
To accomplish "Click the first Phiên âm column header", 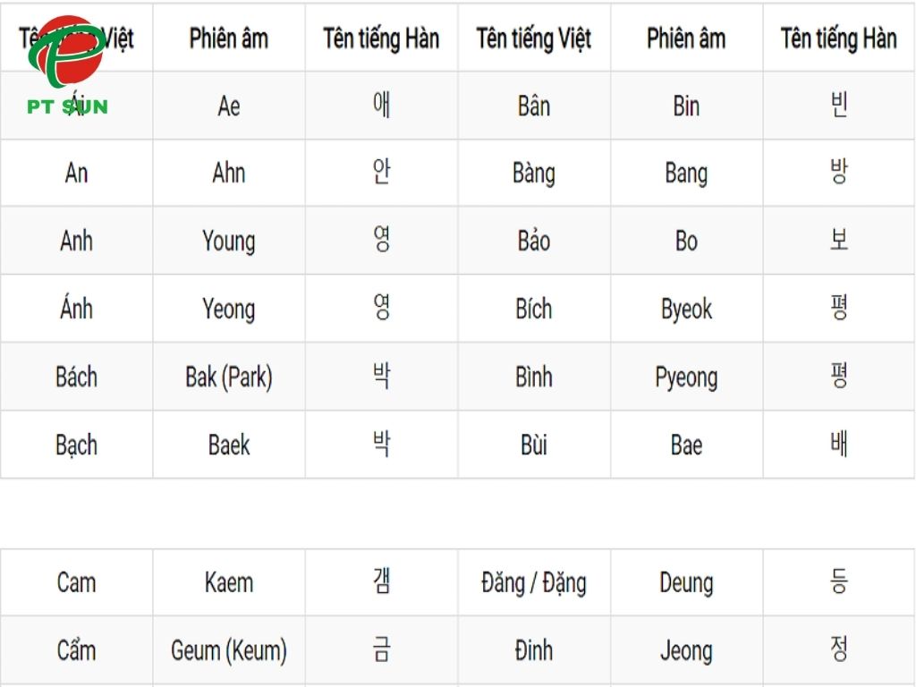I will point(229,38).
